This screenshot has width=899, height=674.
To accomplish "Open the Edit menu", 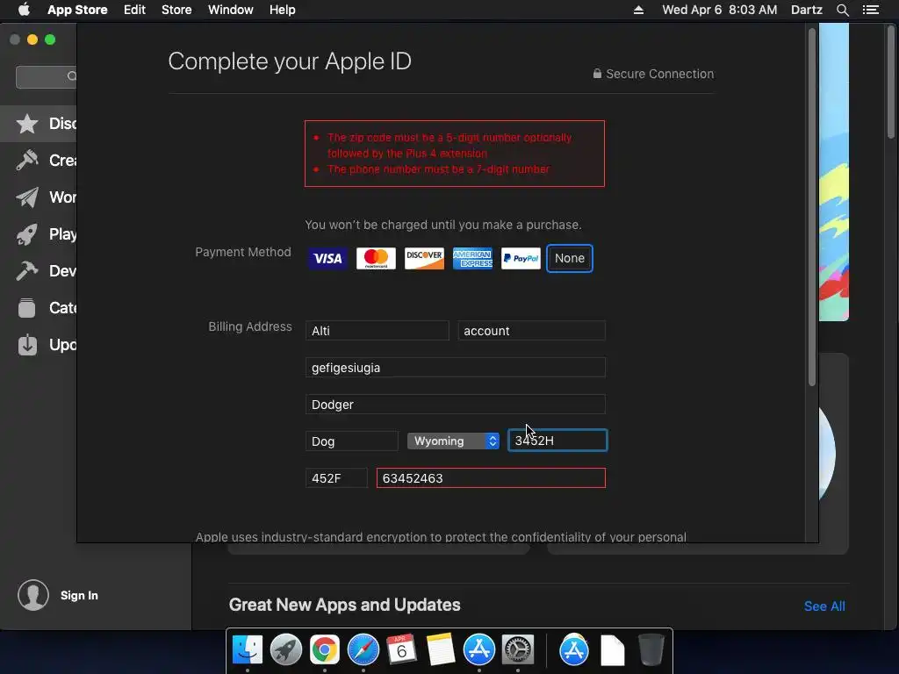I will (134, 10).
